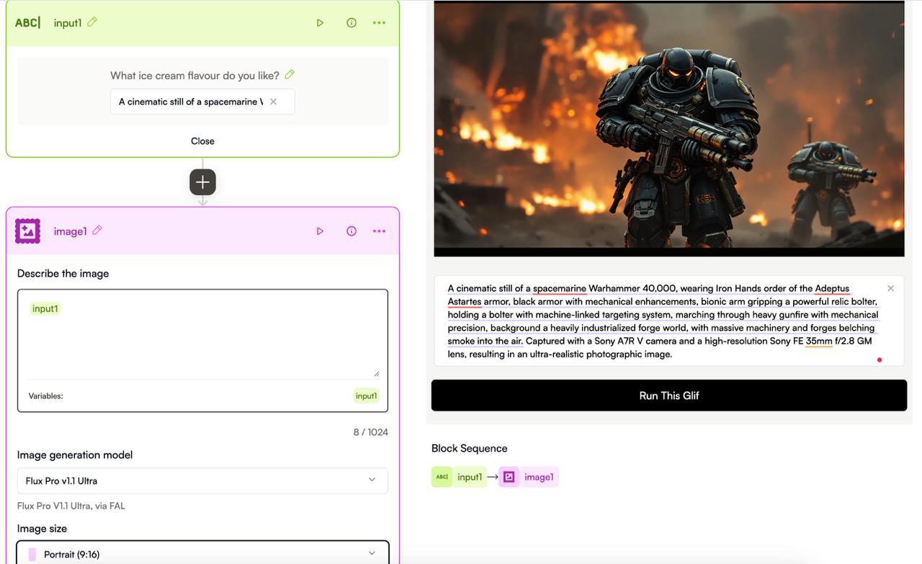Click the plus add block button

[202, 182]
